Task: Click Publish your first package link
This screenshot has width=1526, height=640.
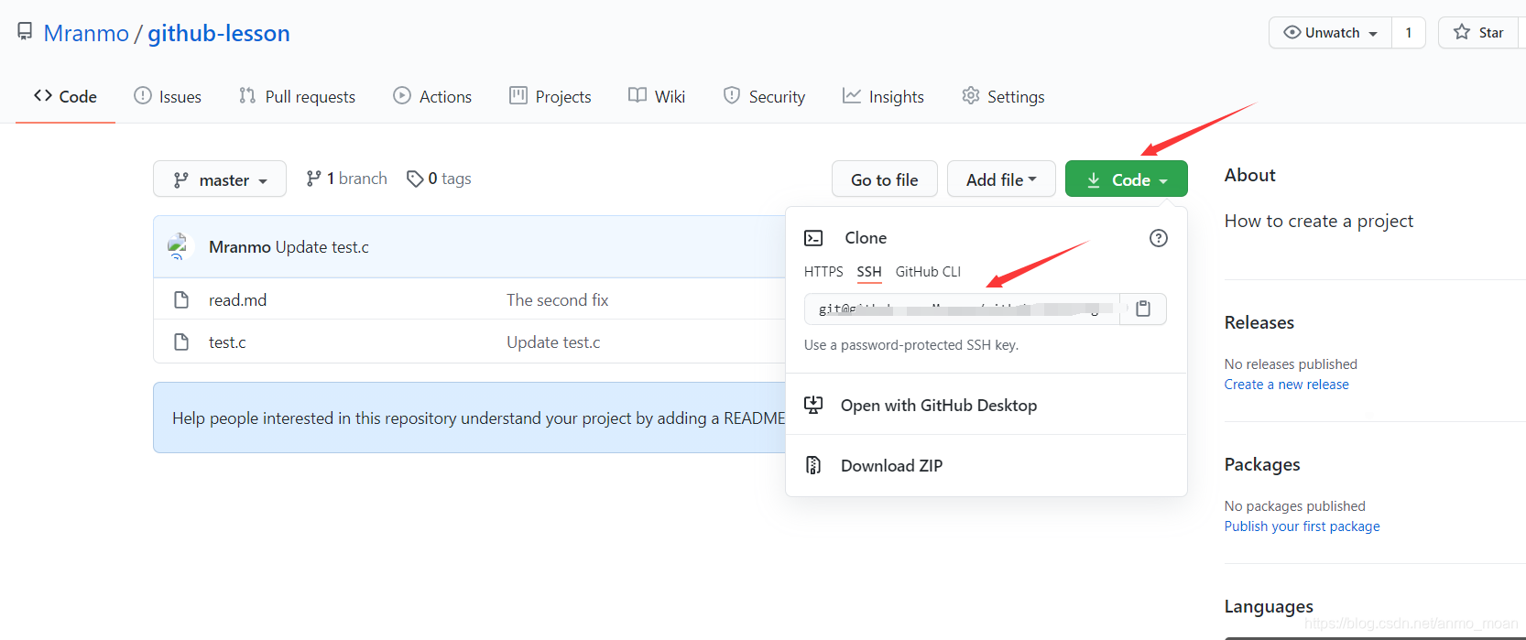Action: (1302, 526)
